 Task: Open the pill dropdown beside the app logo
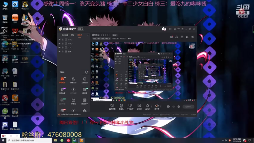[81, 29]
